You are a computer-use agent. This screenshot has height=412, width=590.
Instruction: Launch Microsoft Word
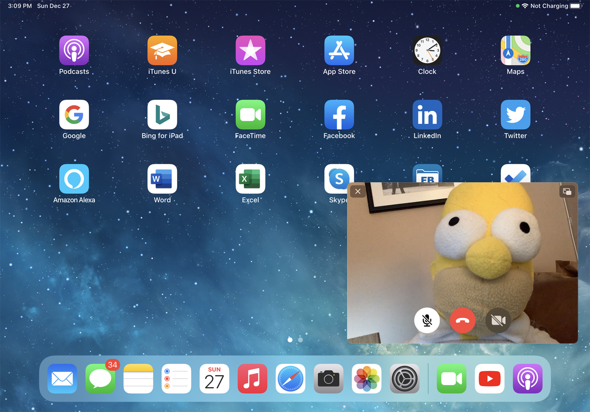point(162,179)
